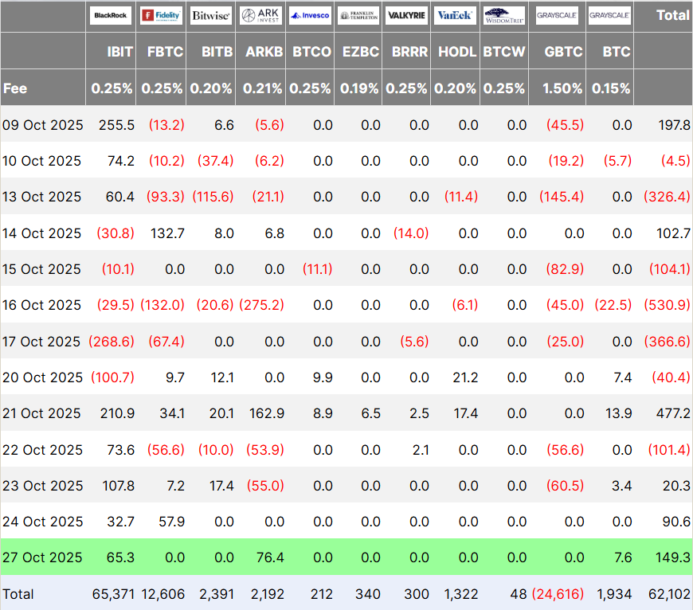Click the BlackRock logo
This screenshot has width=693, height=610.
click(111, 15)
